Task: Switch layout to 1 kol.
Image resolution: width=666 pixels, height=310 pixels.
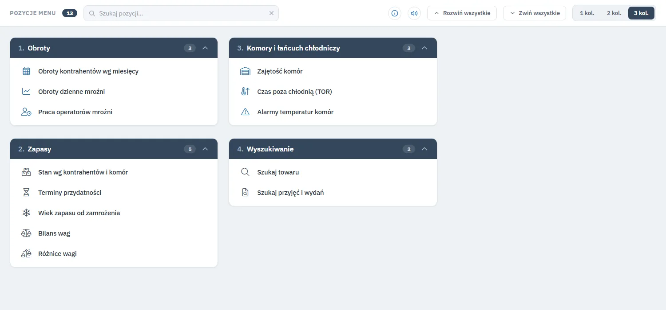Action: (x=587, y=13)
